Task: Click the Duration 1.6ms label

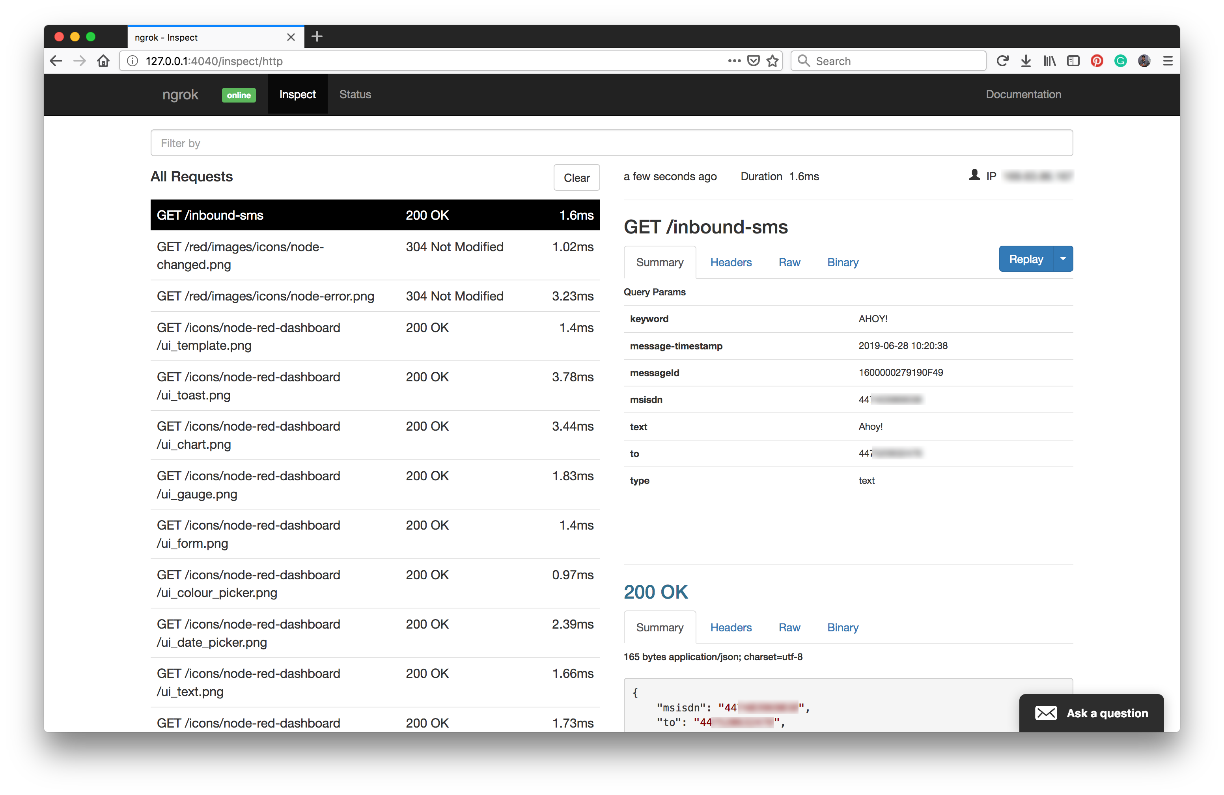Action: [780, 176]
